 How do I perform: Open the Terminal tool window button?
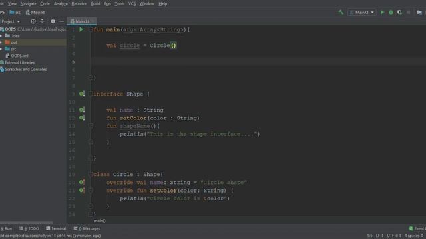pyautogui.click(x=56, y=228)
